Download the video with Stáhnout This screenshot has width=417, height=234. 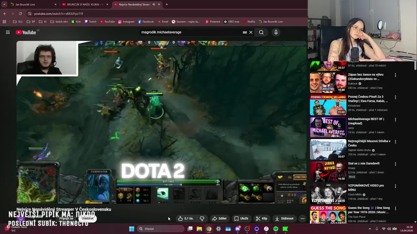coord(284,218)
